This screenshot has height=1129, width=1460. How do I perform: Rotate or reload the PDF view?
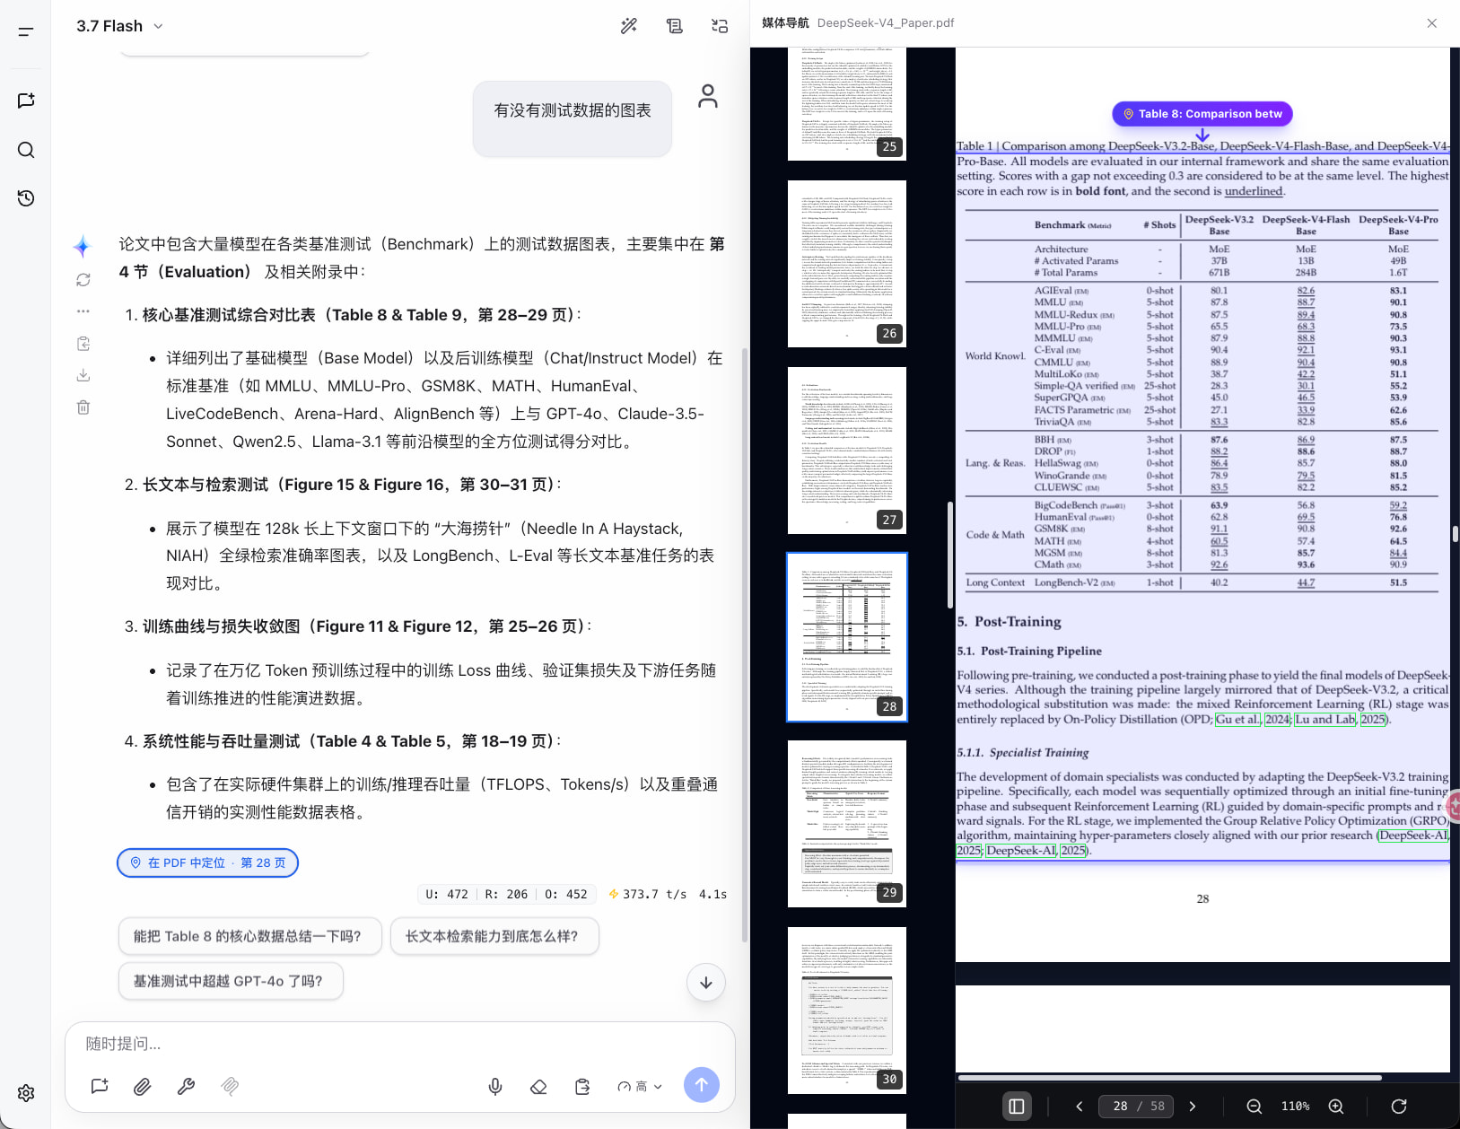(x=1399, y=1107)
